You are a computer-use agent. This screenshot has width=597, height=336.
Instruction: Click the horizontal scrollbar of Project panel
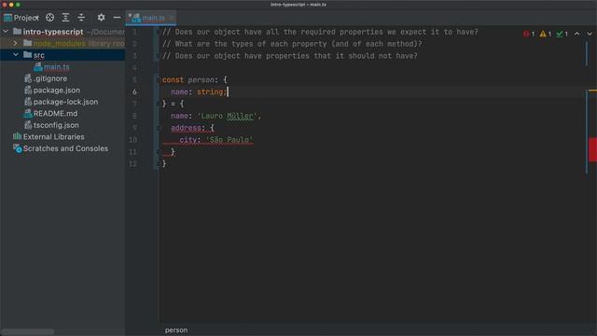pyautogui.click(x=27, y=332)
